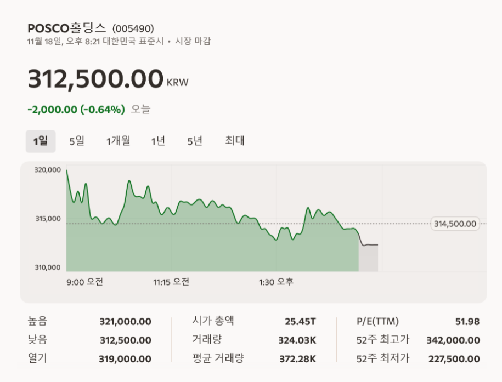Click the -2,000.00 (-0.64%) change value
The height and width of the screenshot is (382, 502).
(x=76, y=110)
